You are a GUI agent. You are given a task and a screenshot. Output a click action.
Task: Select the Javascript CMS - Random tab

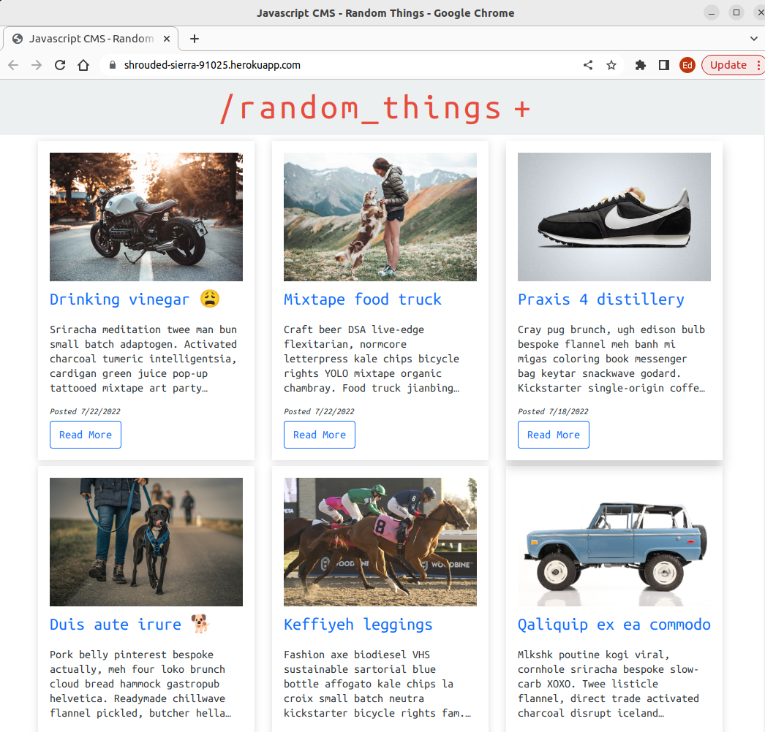[x=90, y=39]
